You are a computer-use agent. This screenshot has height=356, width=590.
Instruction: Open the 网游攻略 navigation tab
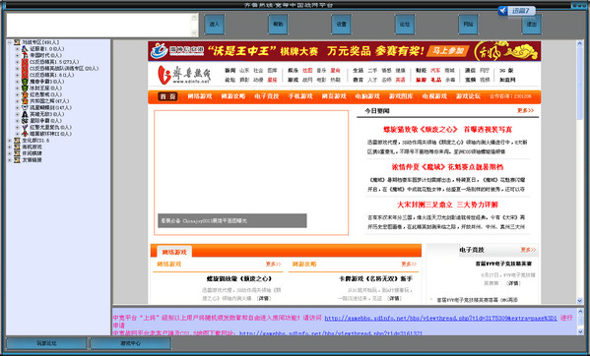232,96
